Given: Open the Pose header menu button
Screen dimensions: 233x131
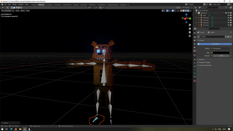Looking at the screenshot, I should pyautogui.click(x=28, y=11).
